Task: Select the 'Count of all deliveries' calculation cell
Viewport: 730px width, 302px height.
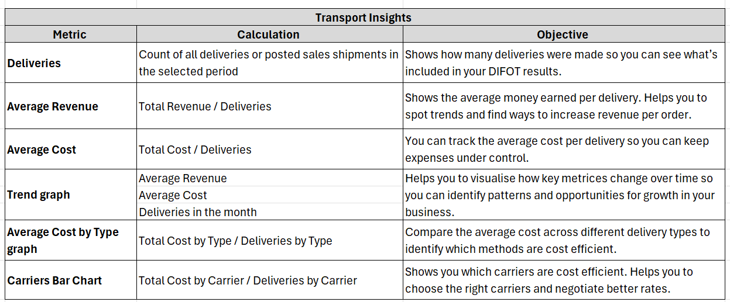Action: (x=268, y=63)
